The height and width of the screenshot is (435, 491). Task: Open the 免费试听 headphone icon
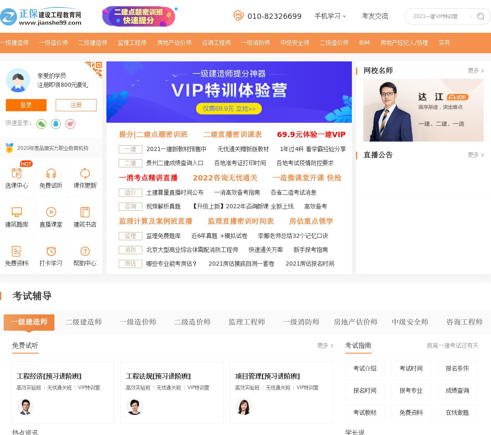51,173
